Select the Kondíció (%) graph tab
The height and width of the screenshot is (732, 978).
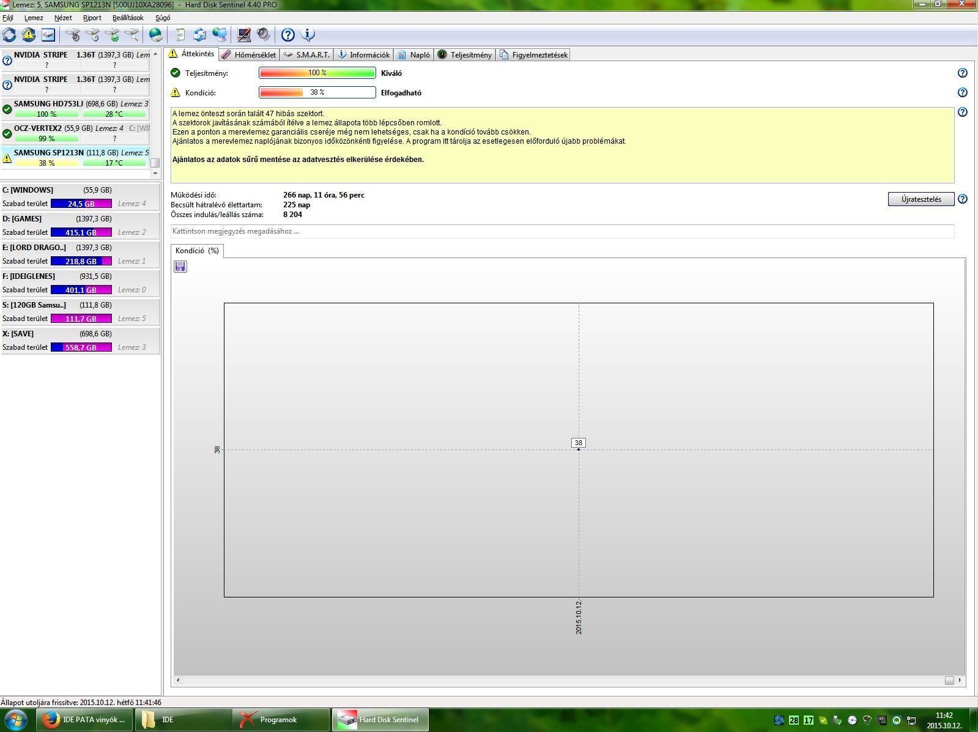point(197,251)
